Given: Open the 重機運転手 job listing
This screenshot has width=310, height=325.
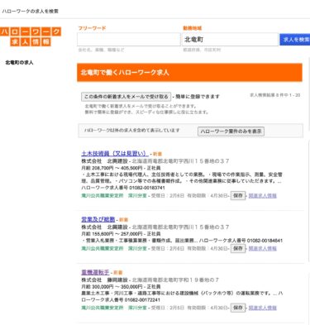Looking at the screenshot, I should (x=95, y=272).
